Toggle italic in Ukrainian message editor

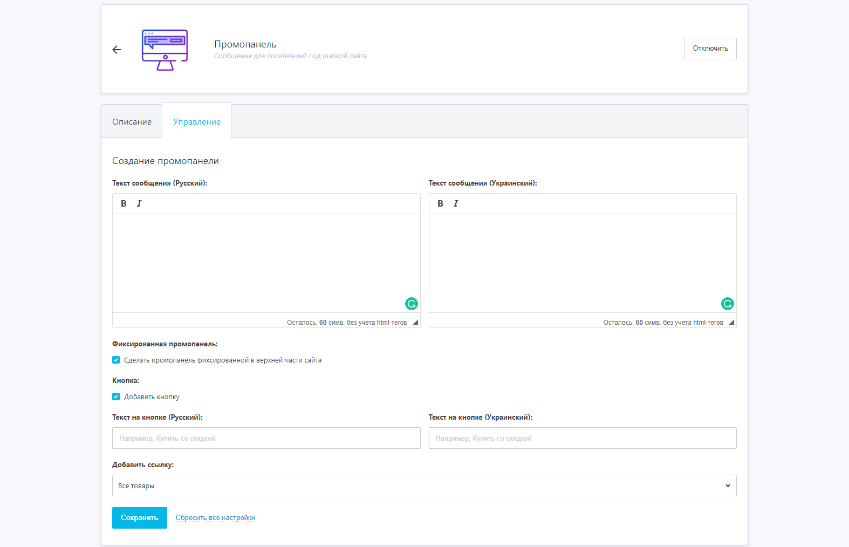456,203
